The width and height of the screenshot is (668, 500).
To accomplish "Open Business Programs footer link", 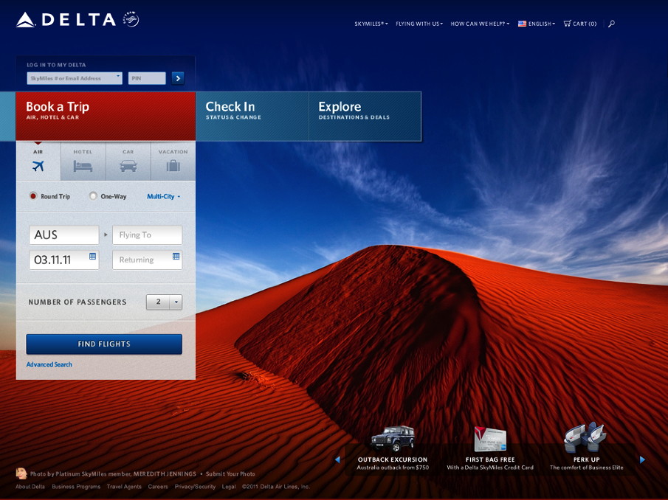I will tap(76, 487).
